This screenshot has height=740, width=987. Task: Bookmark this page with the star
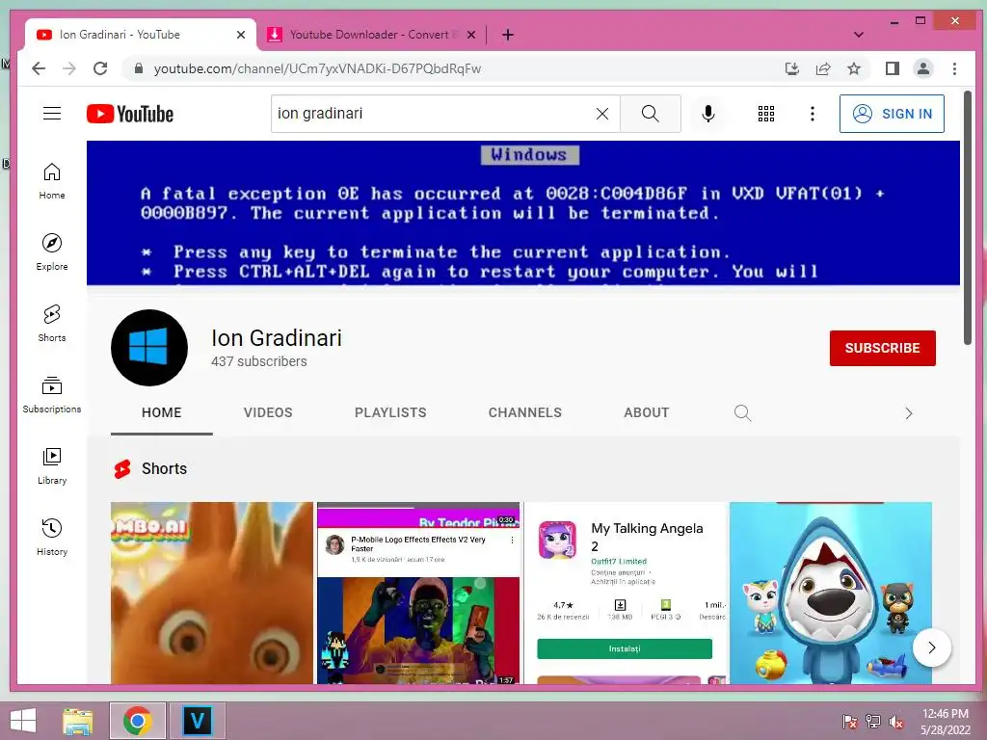(x=854, y=68)
